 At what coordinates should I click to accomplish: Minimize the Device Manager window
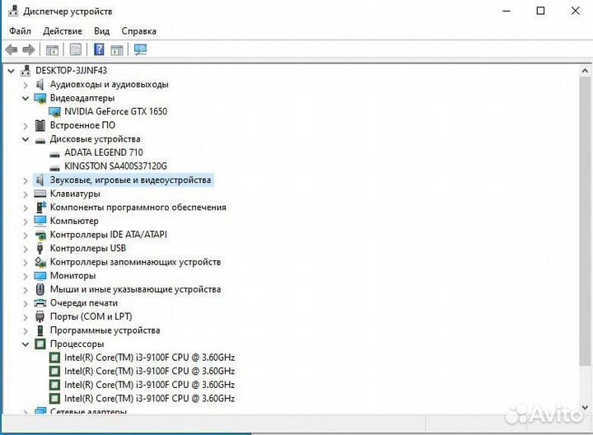click(x=507, y=11)
